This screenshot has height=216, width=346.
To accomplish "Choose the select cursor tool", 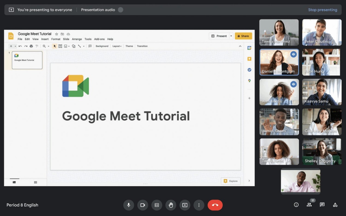I will pos(55,46).
